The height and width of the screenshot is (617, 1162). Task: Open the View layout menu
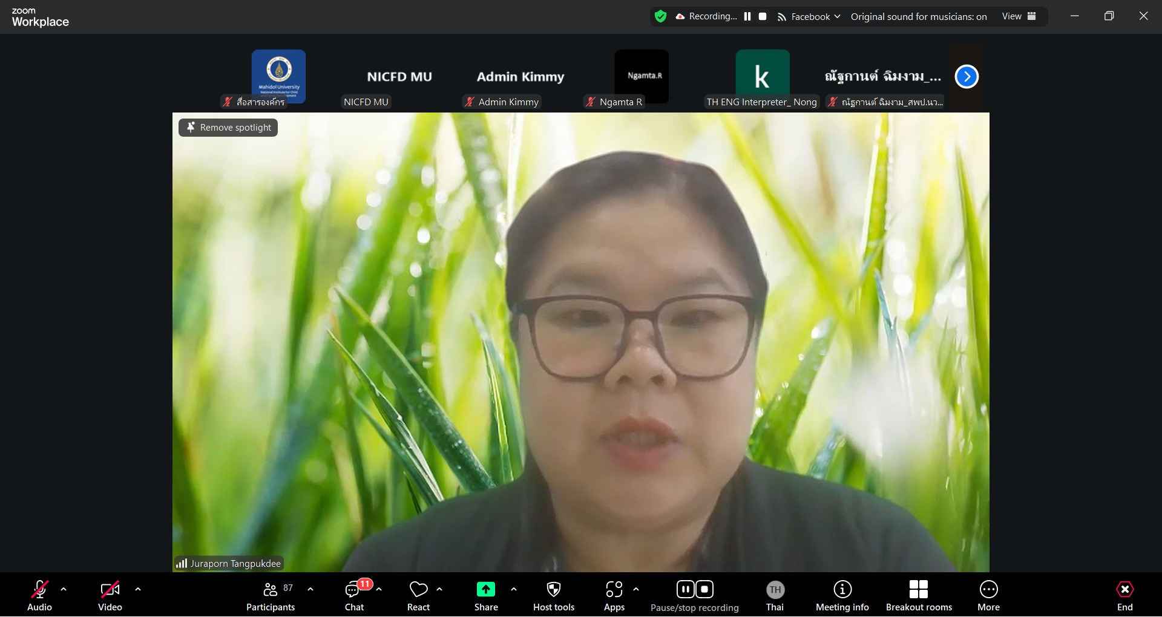coord(1019,17)
